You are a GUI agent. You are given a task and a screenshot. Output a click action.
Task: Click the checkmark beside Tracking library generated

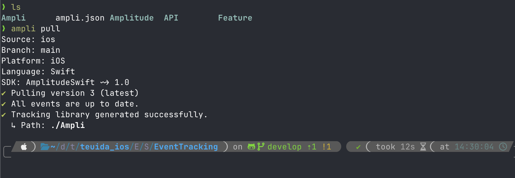click(4, 115)
